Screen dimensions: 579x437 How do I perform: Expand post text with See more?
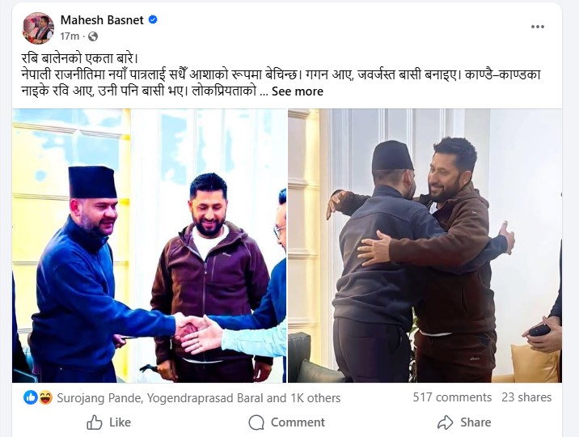point(298,91)
